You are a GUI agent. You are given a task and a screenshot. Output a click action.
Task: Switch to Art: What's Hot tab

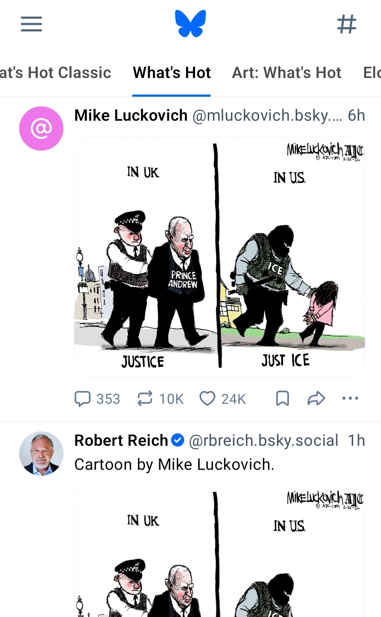[286, 73]
